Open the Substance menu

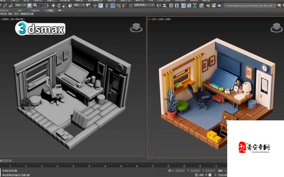coord(180,1)
